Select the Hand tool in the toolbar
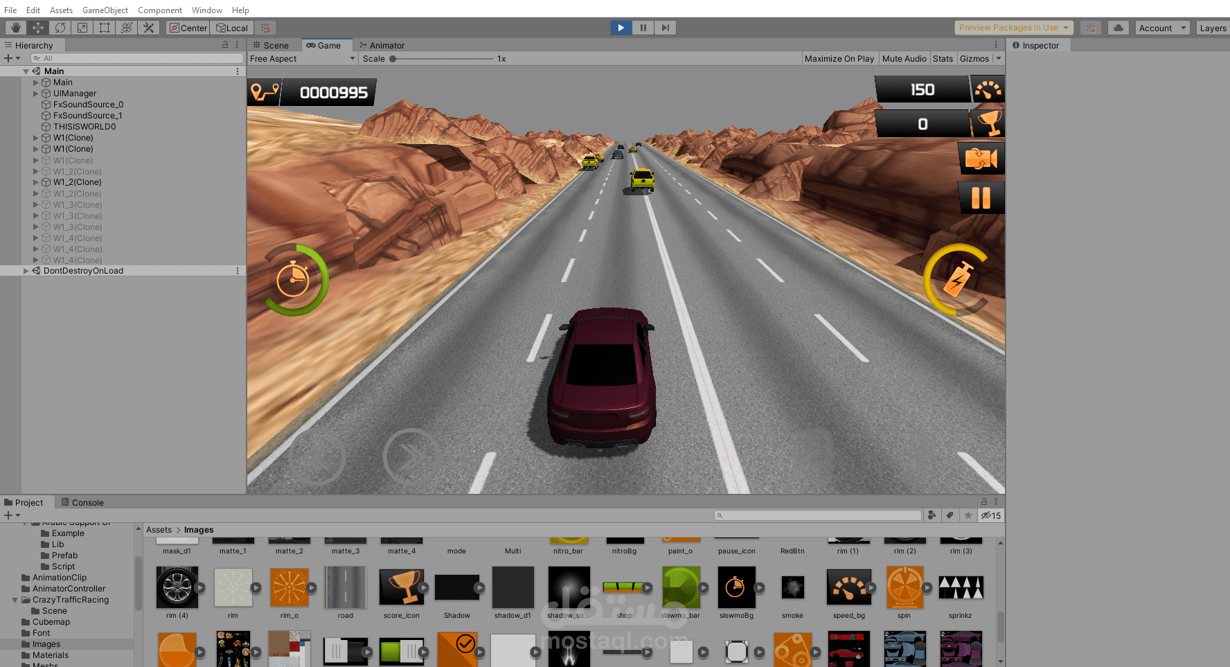The width and height of the screenshot is (1230, 667). [x=15, y=28]
